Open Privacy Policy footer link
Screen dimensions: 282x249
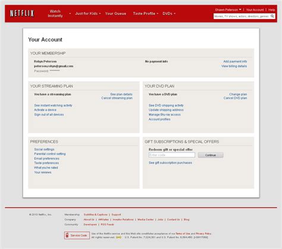203,234
